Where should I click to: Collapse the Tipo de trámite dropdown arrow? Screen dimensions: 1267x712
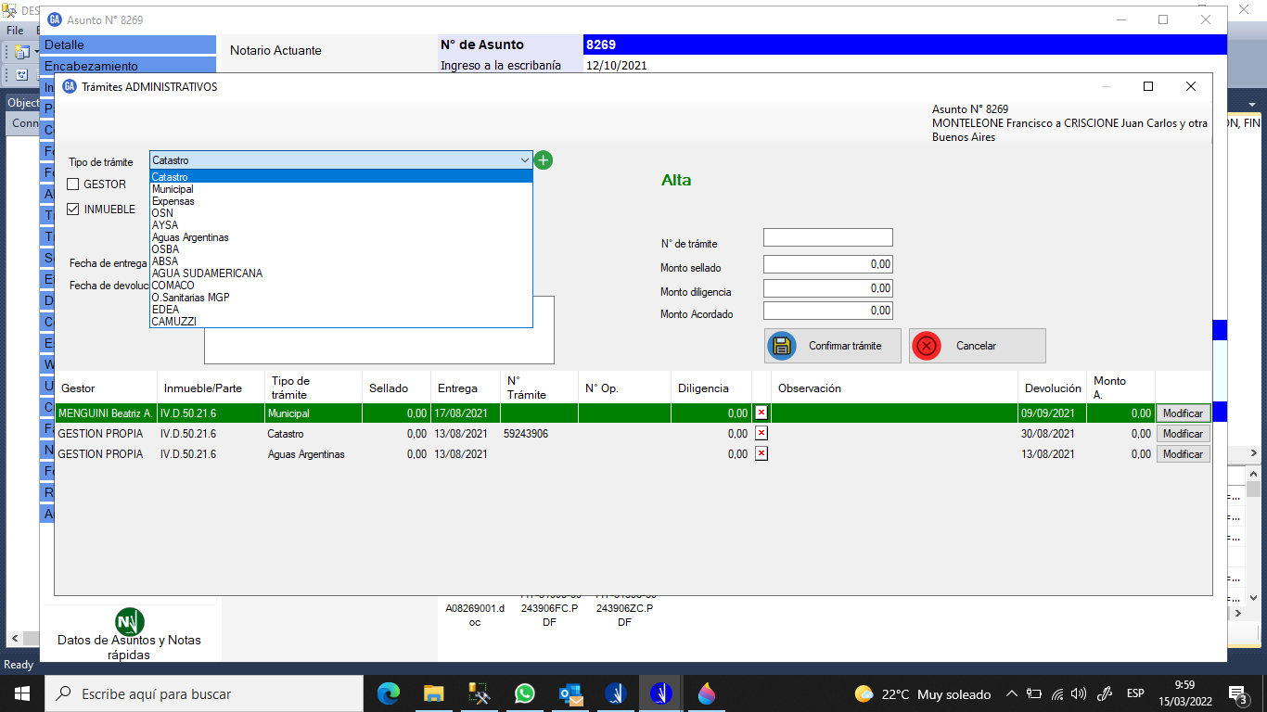coord(524,160)
